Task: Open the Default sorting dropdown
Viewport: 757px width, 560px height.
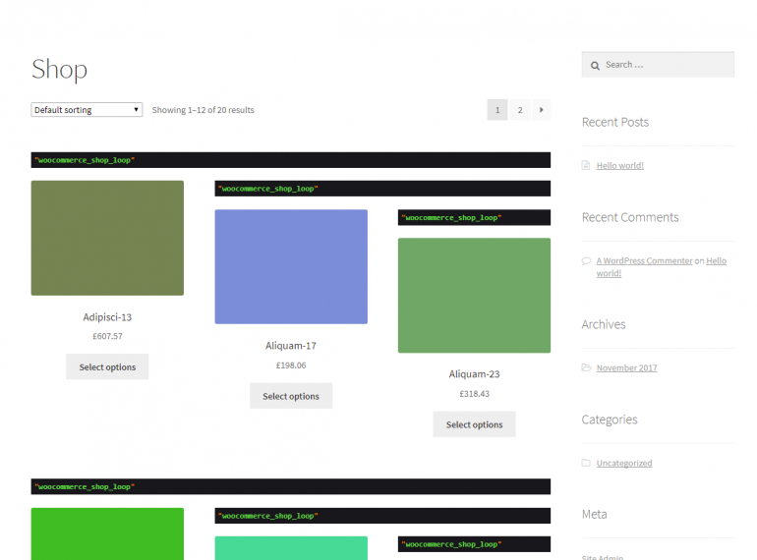Action: (87, 110)
